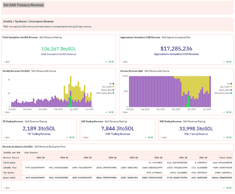Toggle interceptor_fees in Income Revenue Split legend
The width and height of the screenshot is (235, 194).
coord(223,93)
